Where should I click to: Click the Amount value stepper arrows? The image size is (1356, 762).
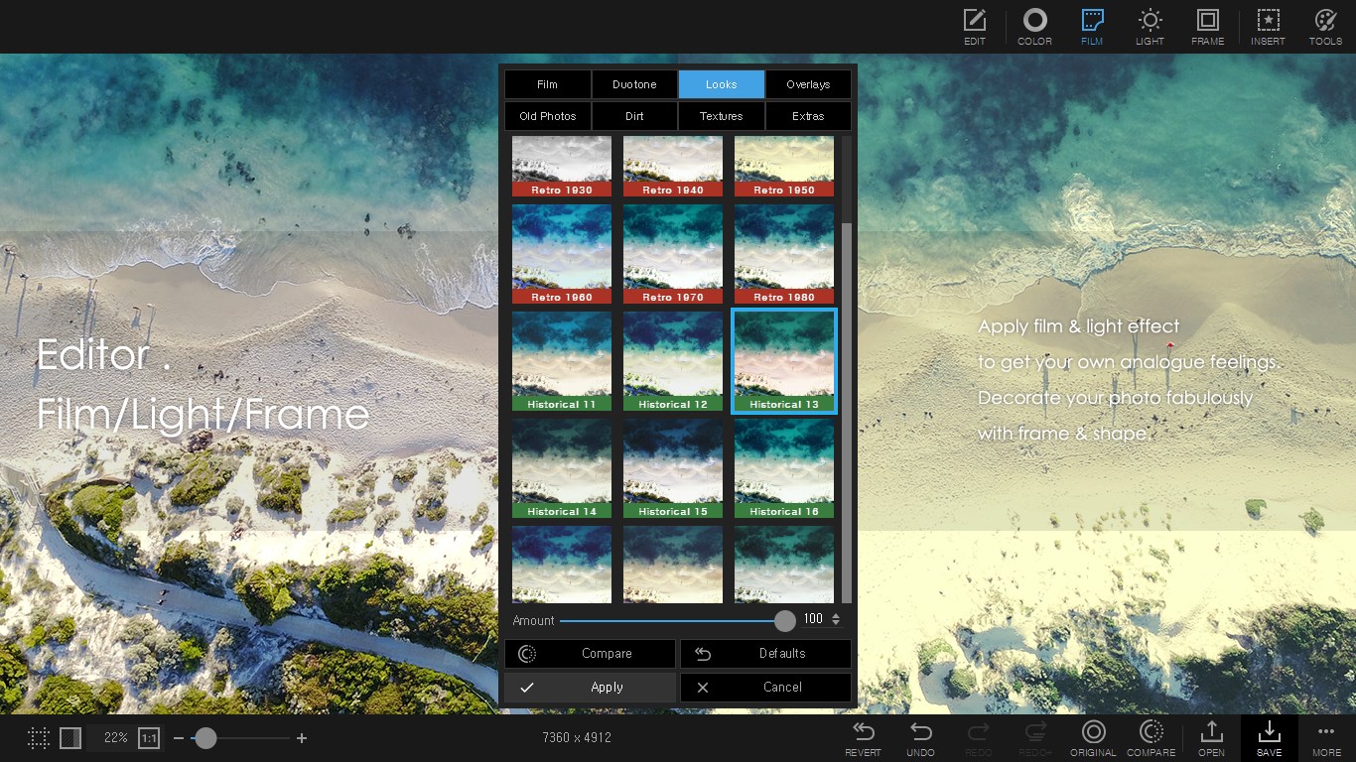(x=837, y=619)
